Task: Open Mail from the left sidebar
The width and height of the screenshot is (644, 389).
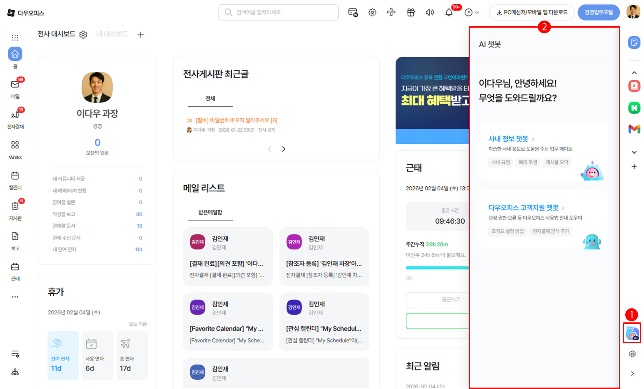Action: click(15, 85)
